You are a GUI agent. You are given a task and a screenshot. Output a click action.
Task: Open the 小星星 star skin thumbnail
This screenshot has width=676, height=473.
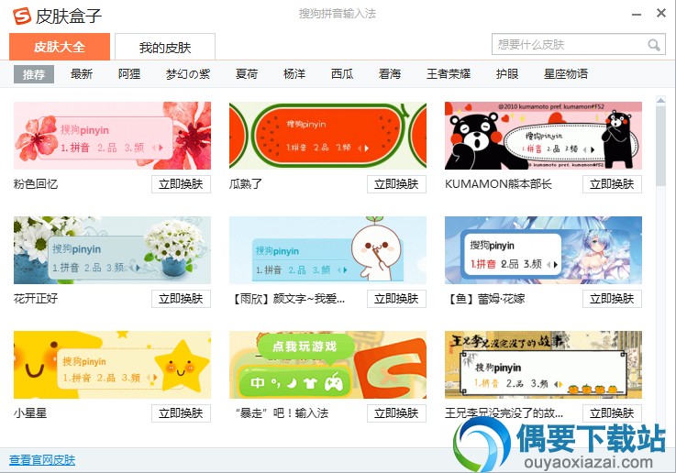[112, 365]
